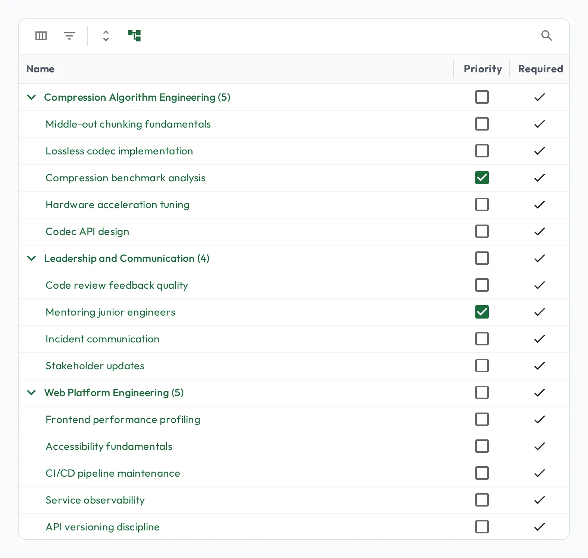This screenshot has height=558, width=588.
Task: Toggle the tree grouping view icon
Action: coord(134,36)
